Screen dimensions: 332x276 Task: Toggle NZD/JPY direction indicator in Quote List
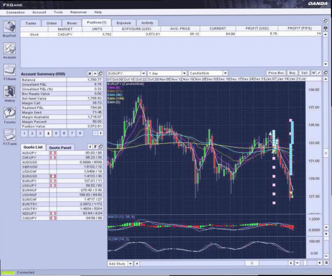point(53,214)
